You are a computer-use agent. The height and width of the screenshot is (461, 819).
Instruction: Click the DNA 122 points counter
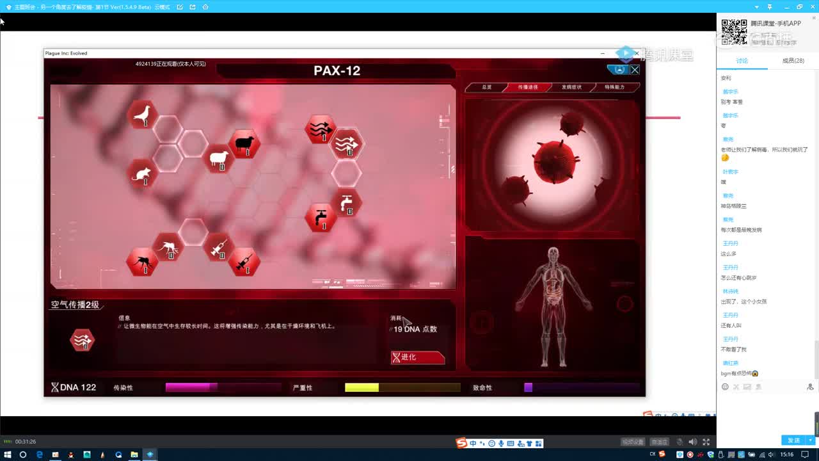coord(74,387)
